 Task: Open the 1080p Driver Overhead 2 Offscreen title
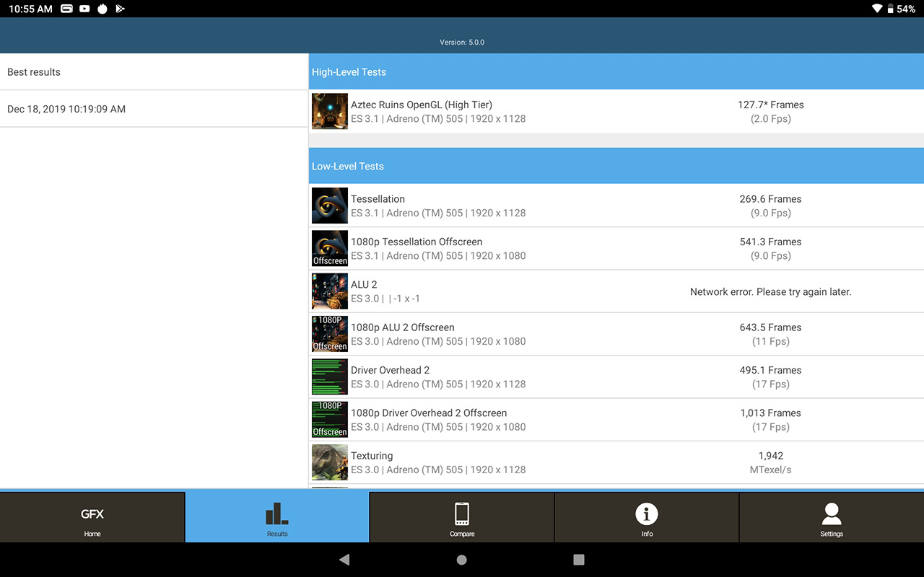point(429,413)
